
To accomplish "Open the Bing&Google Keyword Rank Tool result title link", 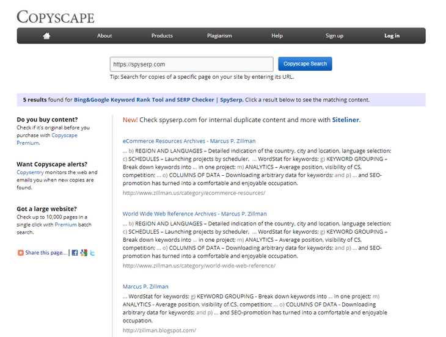I will (158, 100).
